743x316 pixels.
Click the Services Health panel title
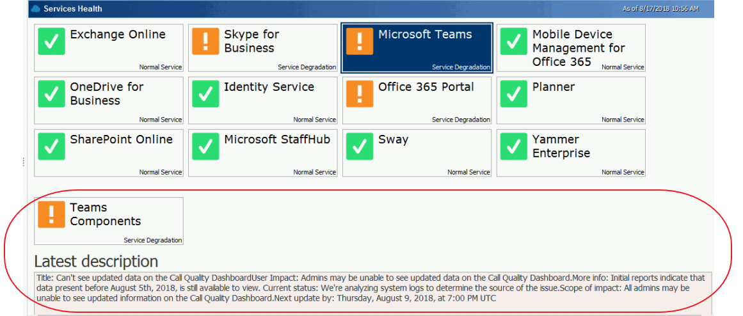pyautogui.click(x=72, y=9)
